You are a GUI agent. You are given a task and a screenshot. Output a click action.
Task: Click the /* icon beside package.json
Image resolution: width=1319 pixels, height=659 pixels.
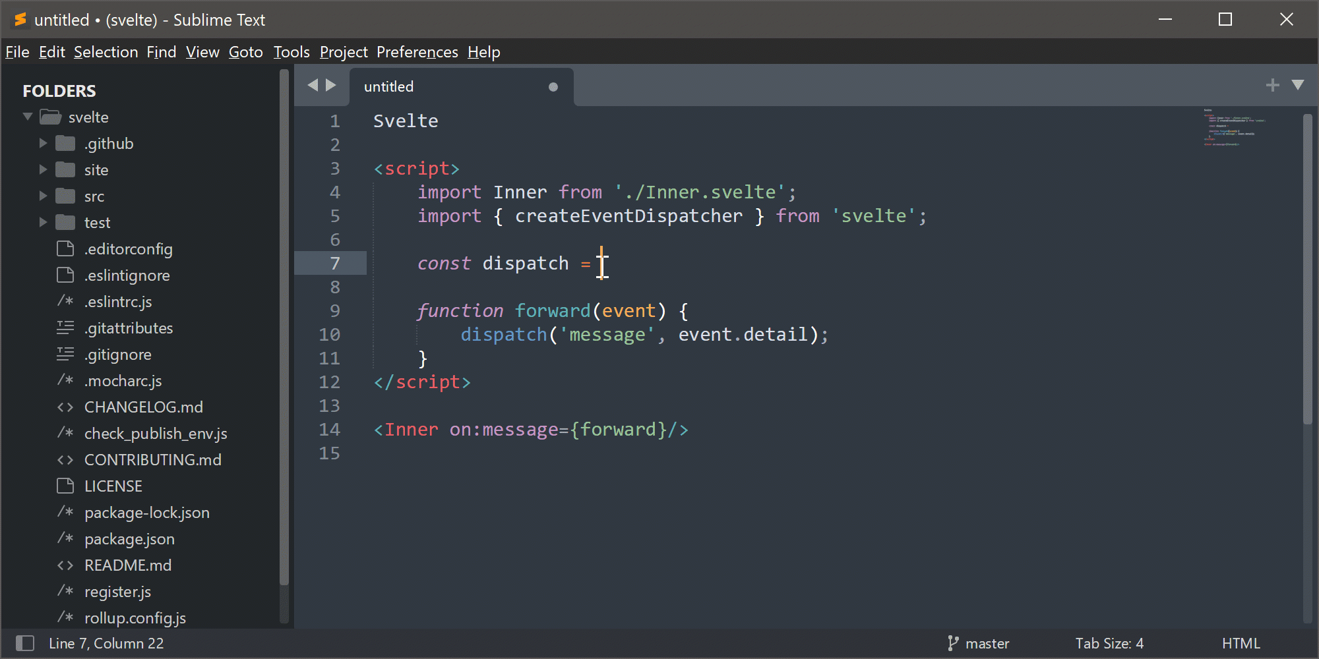65,538
